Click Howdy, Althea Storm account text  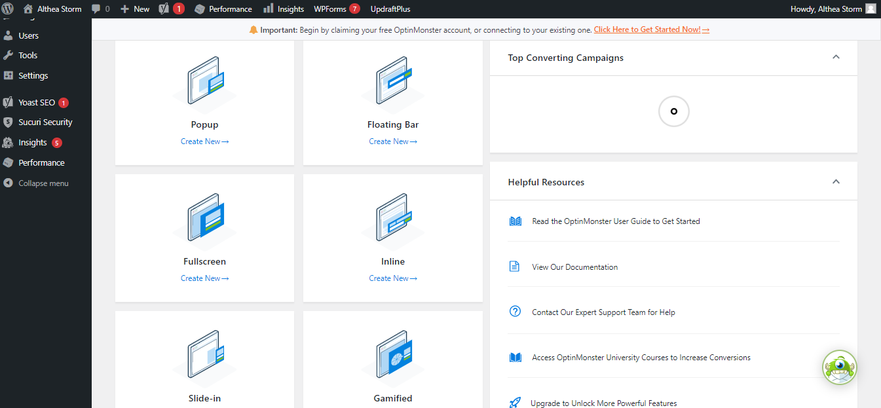tap(826, 9)
